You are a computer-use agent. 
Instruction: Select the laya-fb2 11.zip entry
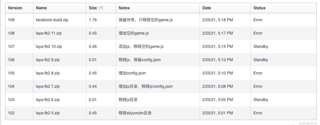coord(49,33)
